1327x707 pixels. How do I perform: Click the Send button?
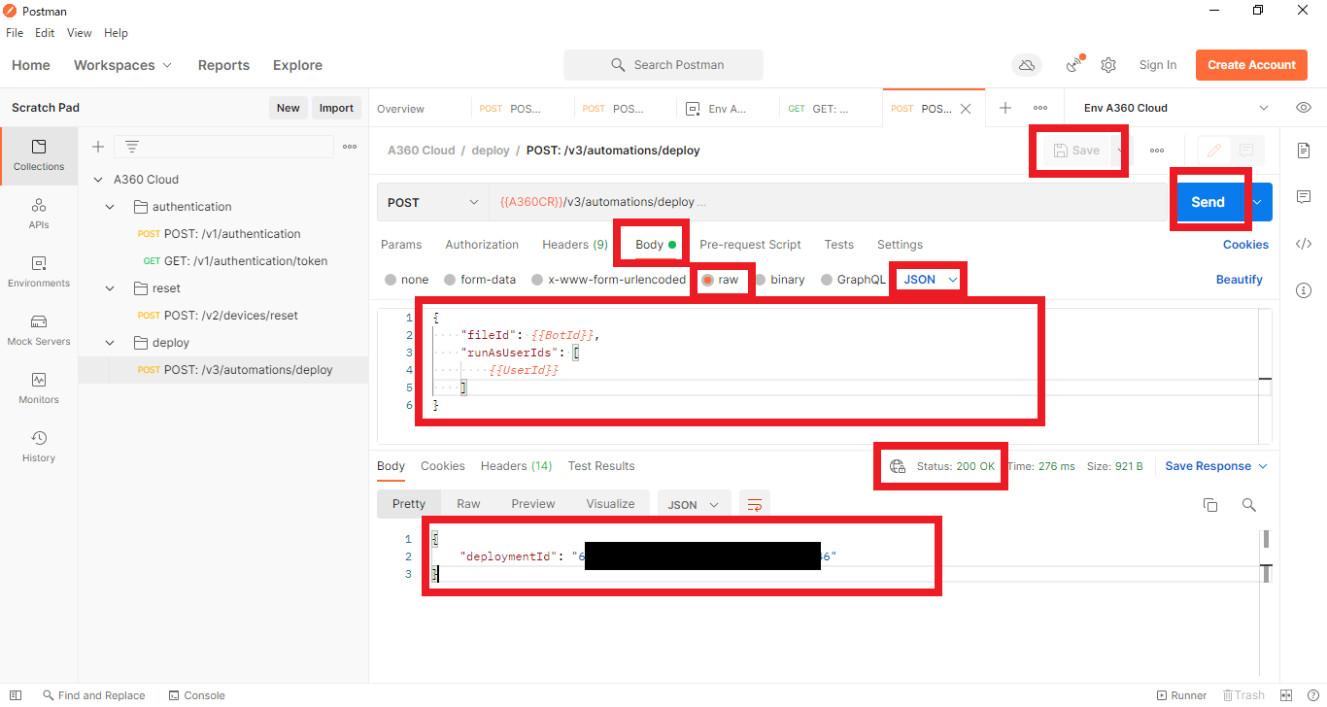coord(1208,202)
